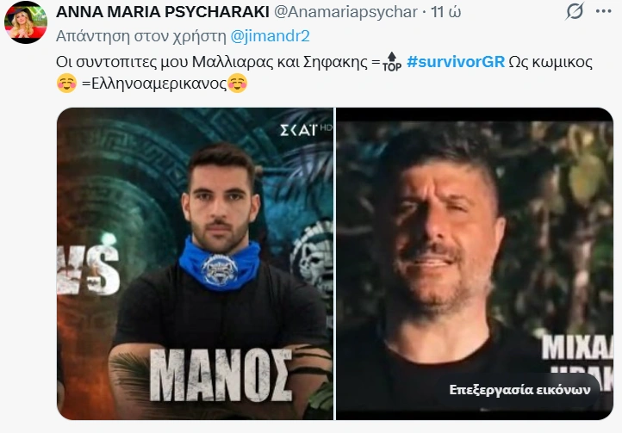Click the blushing emoji after Ελληνοαμερικανος
622x433 pixels.
tap(238, 84)
